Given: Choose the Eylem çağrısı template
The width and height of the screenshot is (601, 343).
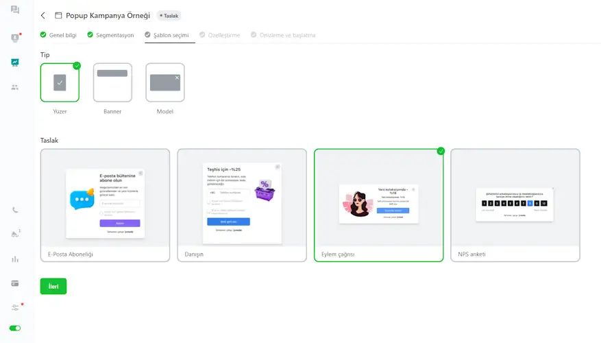Looking at the screenshot, I should (379, 205).
